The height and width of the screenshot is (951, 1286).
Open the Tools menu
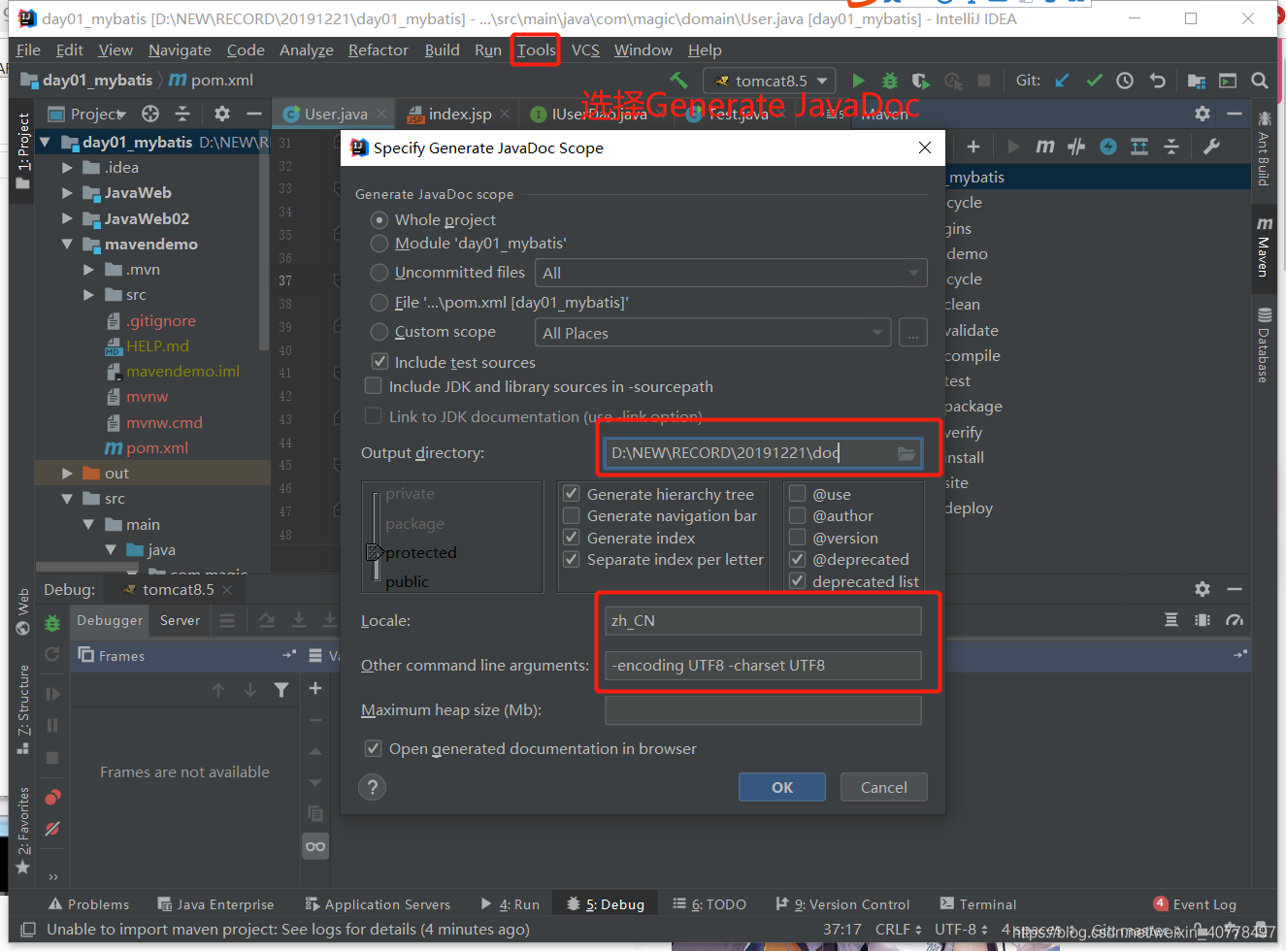click(x=536, y=50)
